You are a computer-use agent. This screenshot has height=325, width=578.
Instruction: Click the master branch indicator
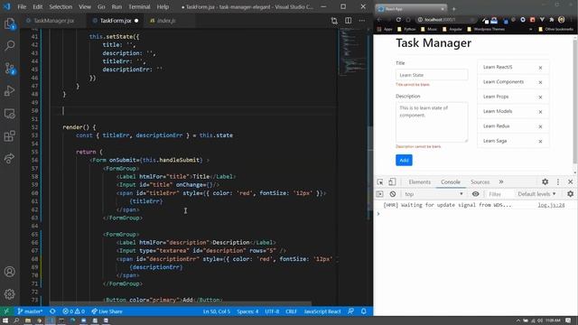point(30,311)
